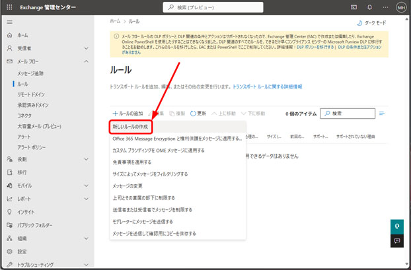Open the notifications bell icon
Viewport: 411px width, 270px height.
coord(369,7)
